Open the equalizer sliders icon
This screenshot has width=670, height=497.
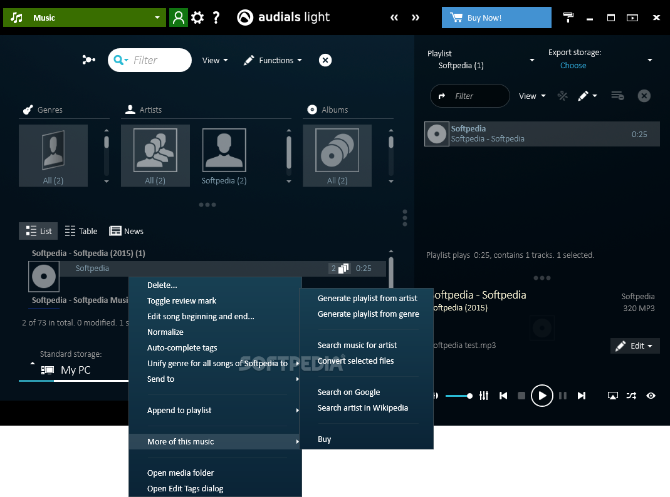coord(483,396)
